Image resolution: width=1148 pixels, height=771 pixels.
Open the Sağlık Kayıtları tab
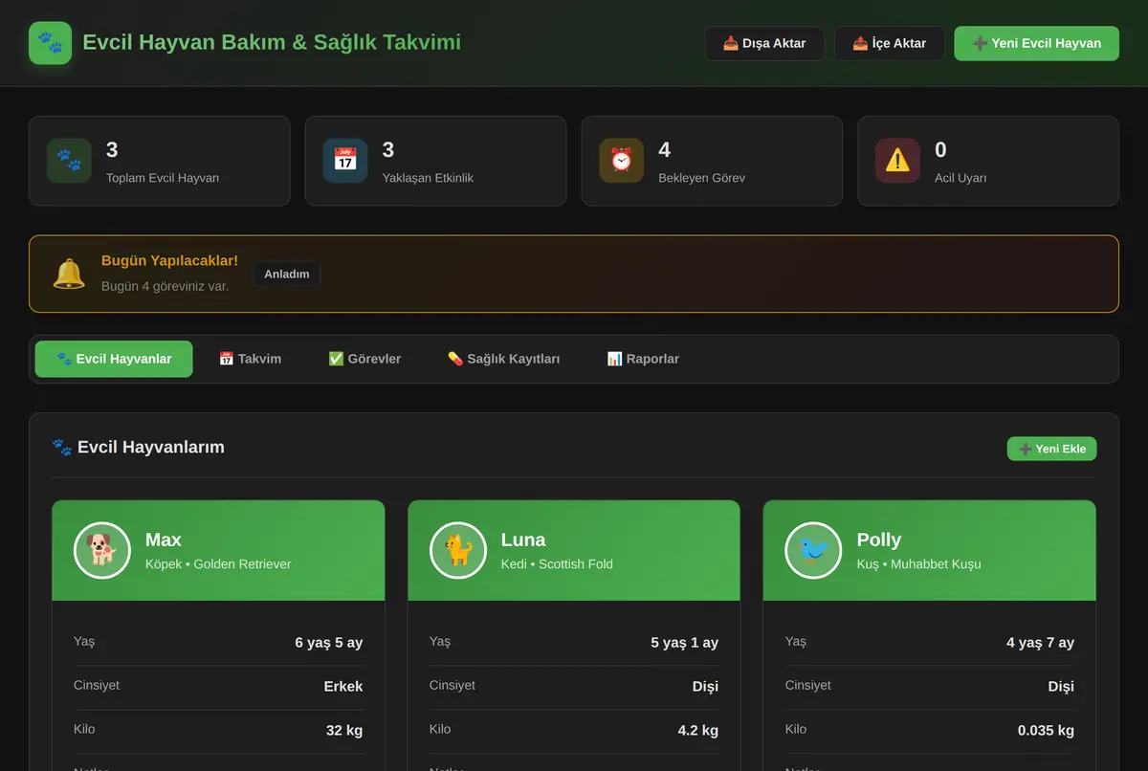click(503, 359)
